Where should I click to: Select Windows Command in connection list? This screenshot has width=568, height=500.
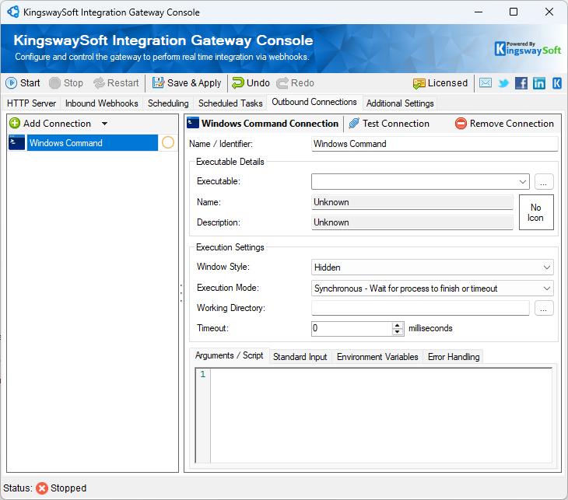pos(93,143)
